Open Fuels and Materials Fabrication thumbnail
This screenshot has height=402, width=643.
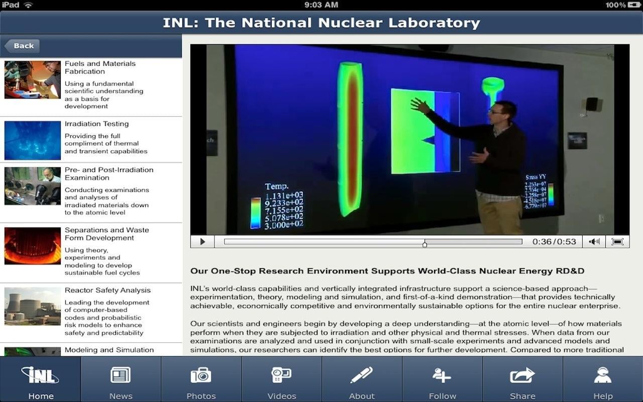[33, 80]
